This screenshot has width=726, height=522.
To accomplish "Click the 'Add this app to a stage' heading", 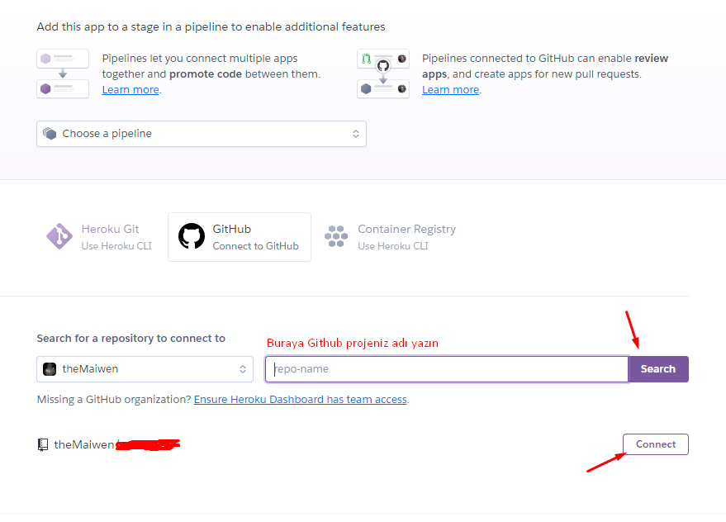I will 211,27.
